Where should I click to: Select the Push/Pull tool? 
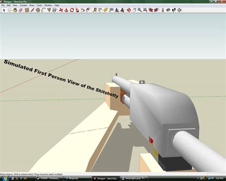pyautogui.click(x=66, y=10)
